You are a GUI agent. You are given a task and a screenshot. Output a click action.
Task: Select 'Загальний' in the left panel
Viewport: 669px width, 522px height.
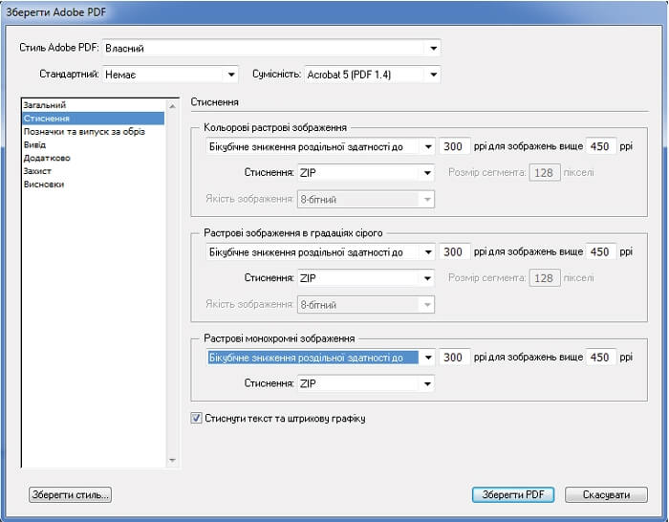[45, 104]
